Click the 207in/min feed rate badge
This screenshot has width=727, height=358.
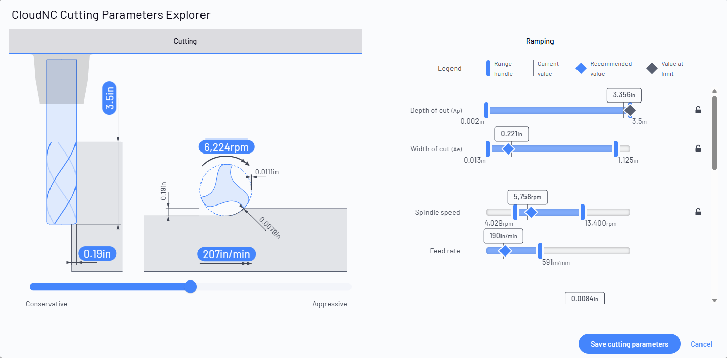pos(227,254)
